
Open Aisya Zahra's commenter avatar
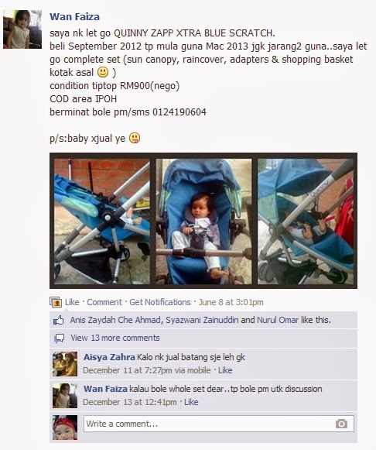click(x=65, y=364)
